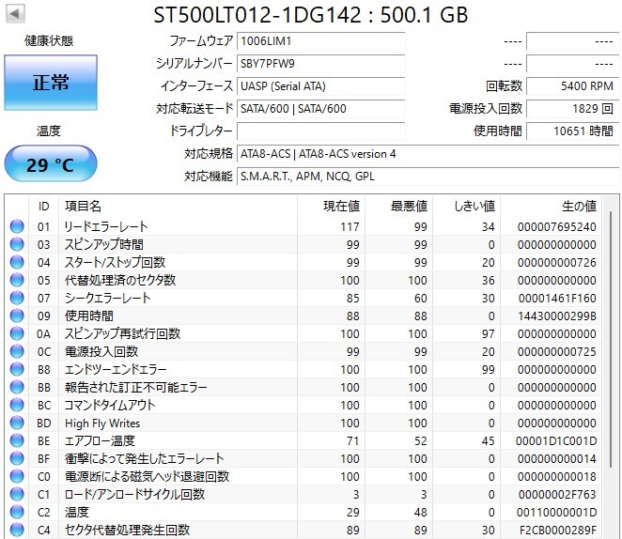This screenshot has height=539, width=622.
Task: Click status icon for 04 スタート/ストップ回数
Action: tap(17, 262)
